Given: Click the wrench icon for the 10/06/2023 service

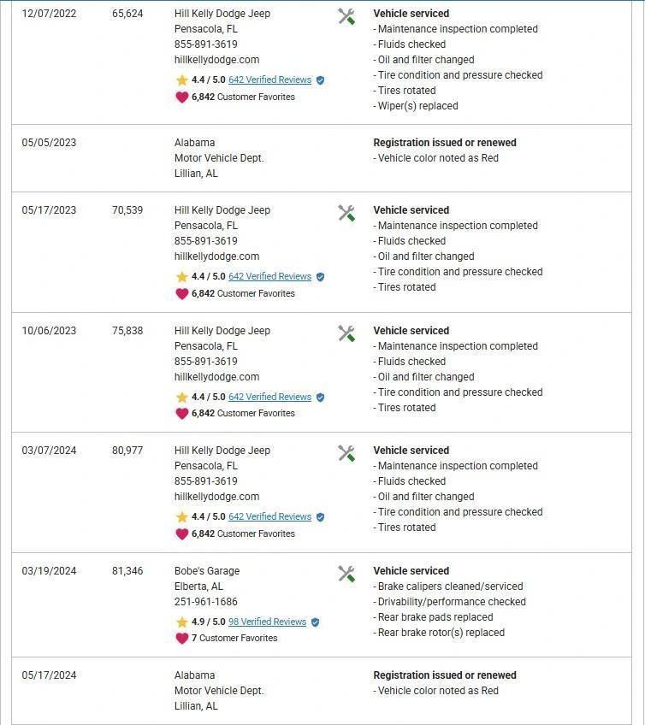Looking at the screenshot, I should point(346,333).
